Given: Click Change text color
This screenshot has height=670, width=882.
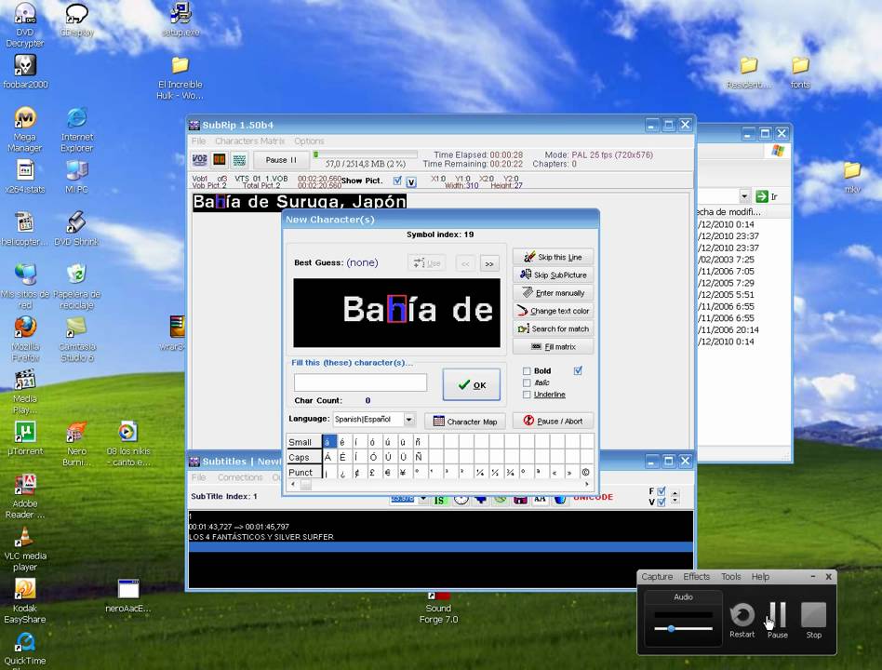Looking at the screenshot, I should (553, 311).
